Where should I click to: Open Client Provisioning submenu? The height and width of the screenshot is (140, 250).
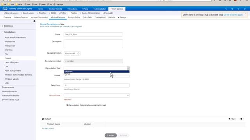click(39, 17)
